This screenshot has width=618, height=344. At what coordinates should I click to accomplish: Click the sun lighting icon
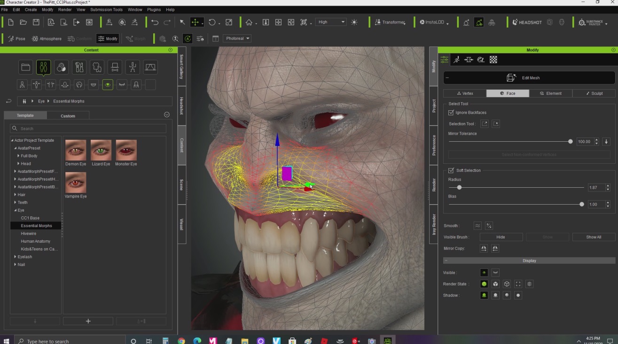click(x=354, y=22)
